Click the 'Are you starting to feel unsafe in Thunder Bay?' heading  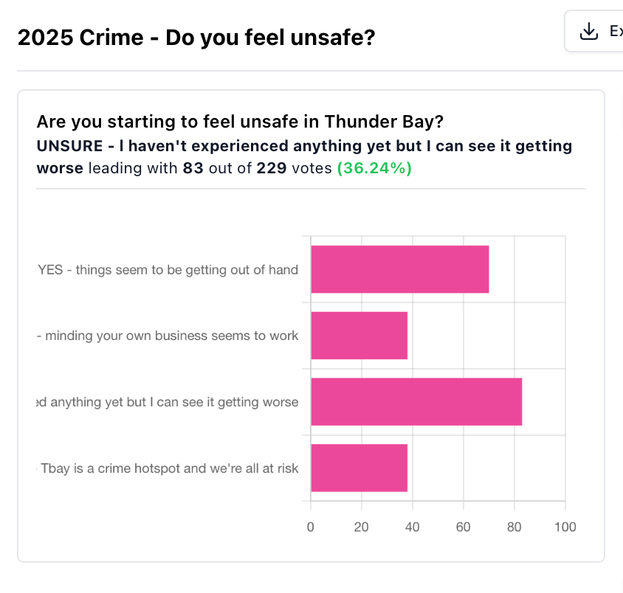tap(240, 122)
